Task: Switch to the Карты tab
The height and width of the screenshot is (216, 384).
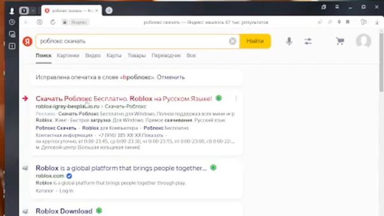Action: 114,56
